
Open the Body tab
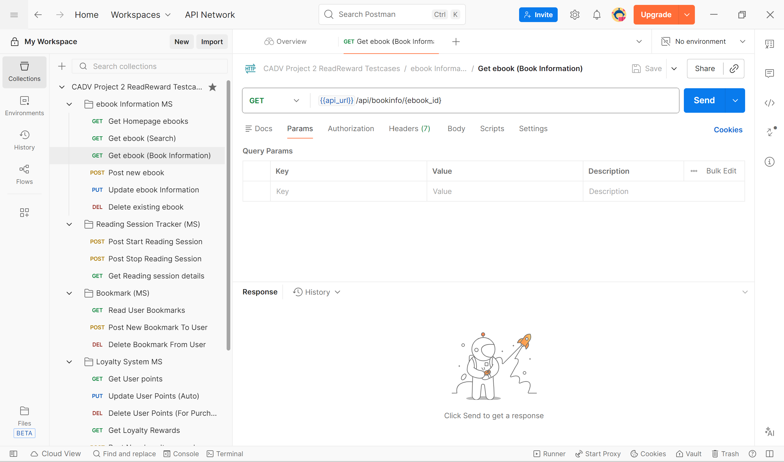click(456, 129)
